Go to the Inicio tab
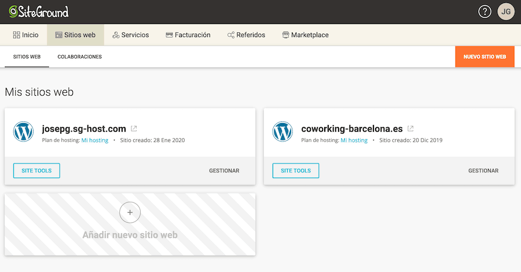 coord(25,35)
